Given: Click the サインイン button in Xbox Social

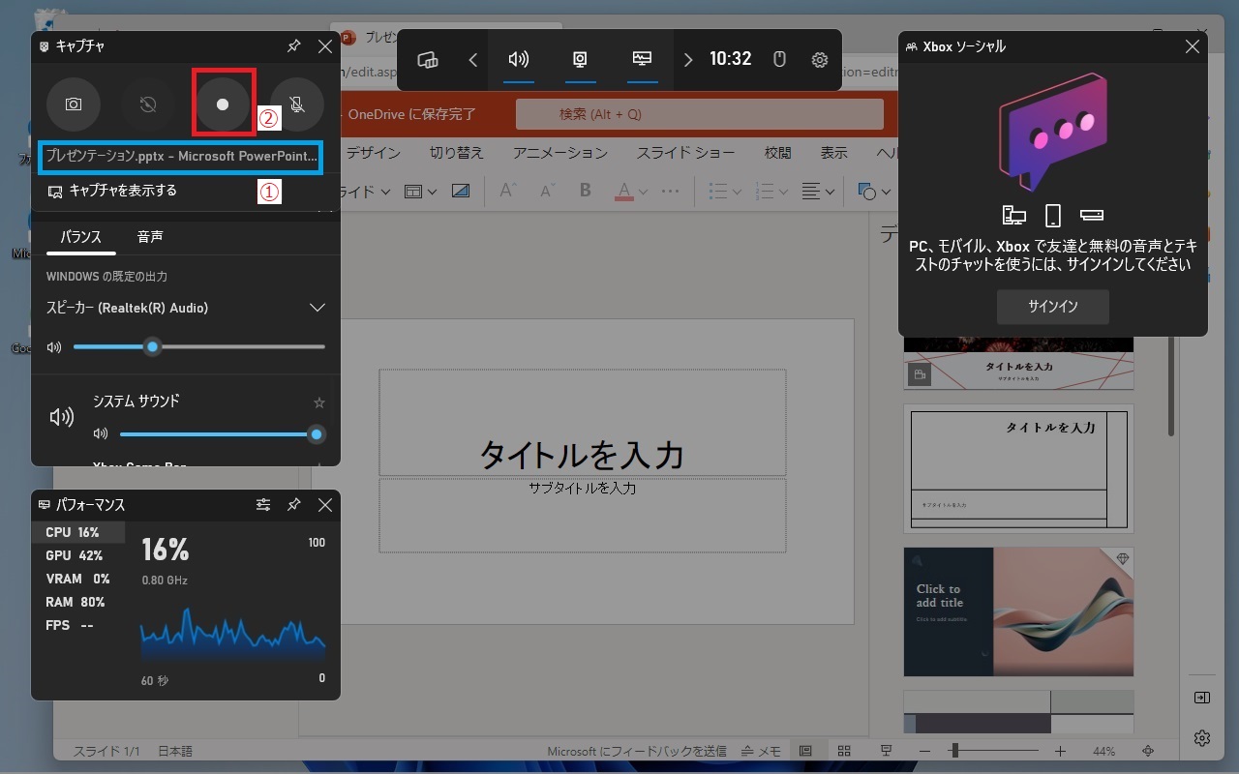Looking at the screenshot, I should (1053, 307).
